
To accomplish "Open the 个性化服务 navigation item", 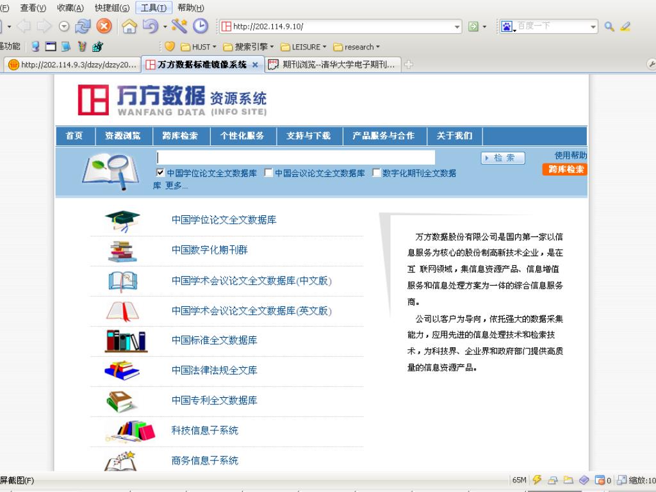I will [242, 136].
